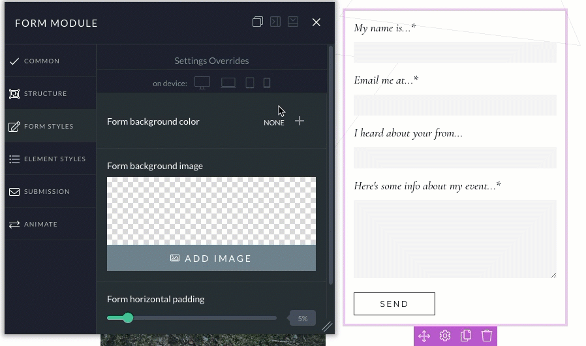
Task: Delete the module with trash icon
Action: [x=487, y=336]
